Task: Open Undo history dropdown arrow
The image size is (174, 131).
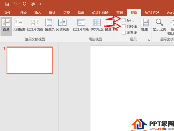Action: click(19, 4)
